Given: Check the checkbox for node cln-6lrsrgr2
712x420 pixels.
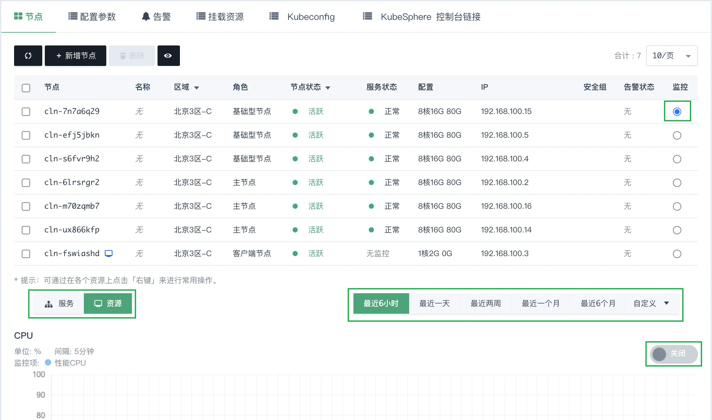Looking at the screenshot, I should (26, 182).
